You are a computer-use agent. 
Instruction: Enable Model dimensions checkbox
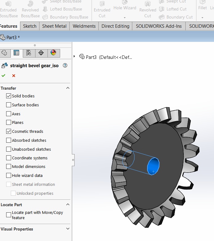click(9, 166)
